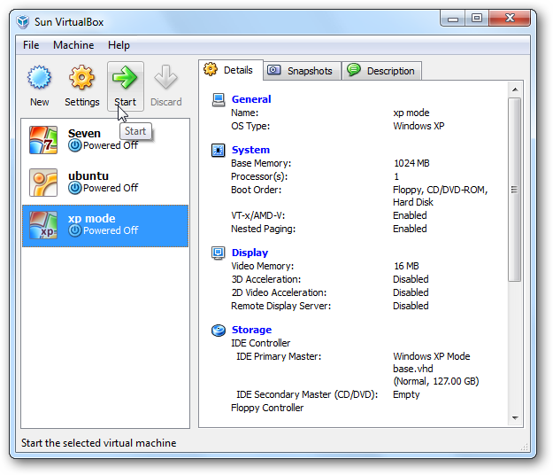Switch to the Details tab
Viewport: 553px width, 475px height.
pos(231,70)
